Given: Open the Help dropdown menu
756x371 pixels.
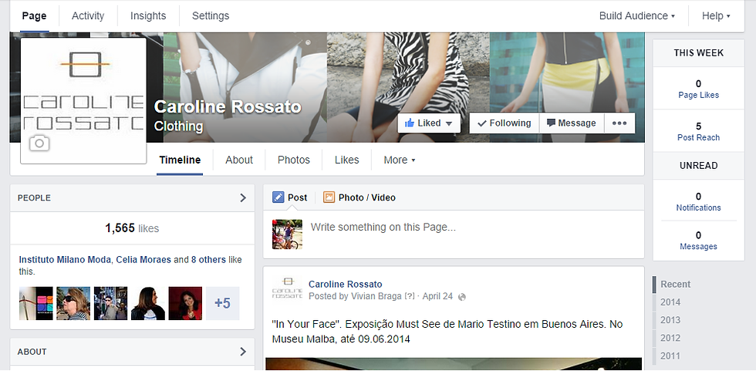Looking at the screenshot, I should click(716, 16).
